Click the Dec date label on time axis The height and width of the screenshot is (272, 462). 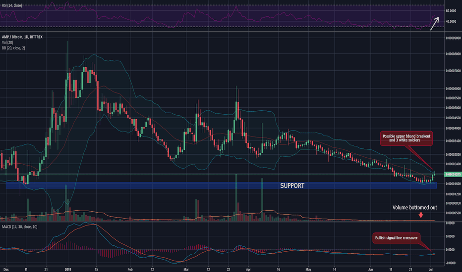point(6,270)
